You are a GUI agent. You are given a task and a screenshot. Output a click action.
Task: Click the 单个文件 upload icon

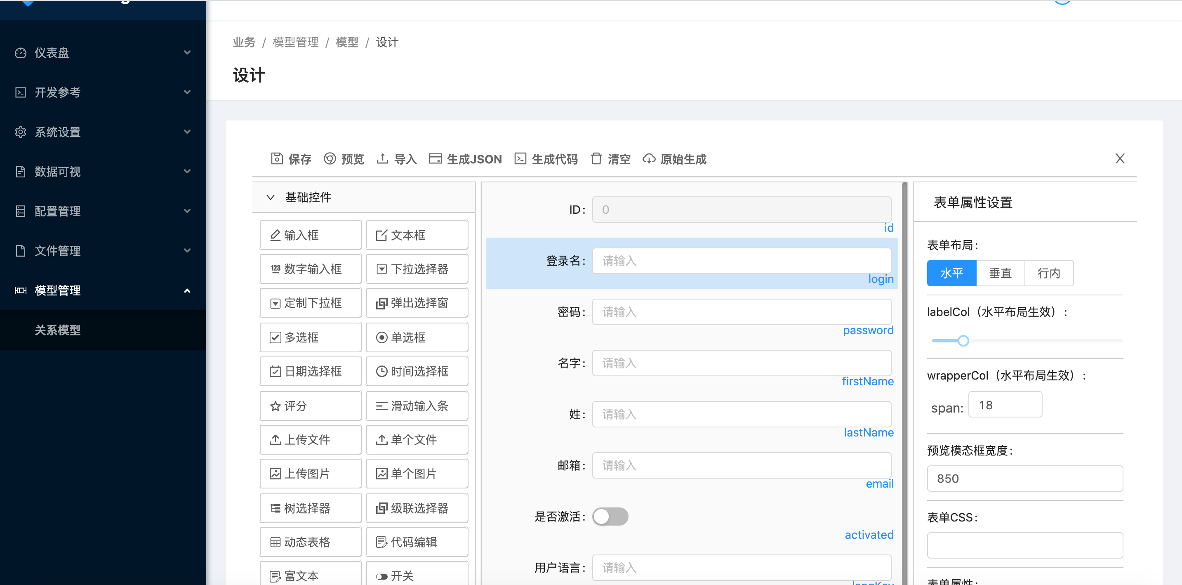[381, 439]
